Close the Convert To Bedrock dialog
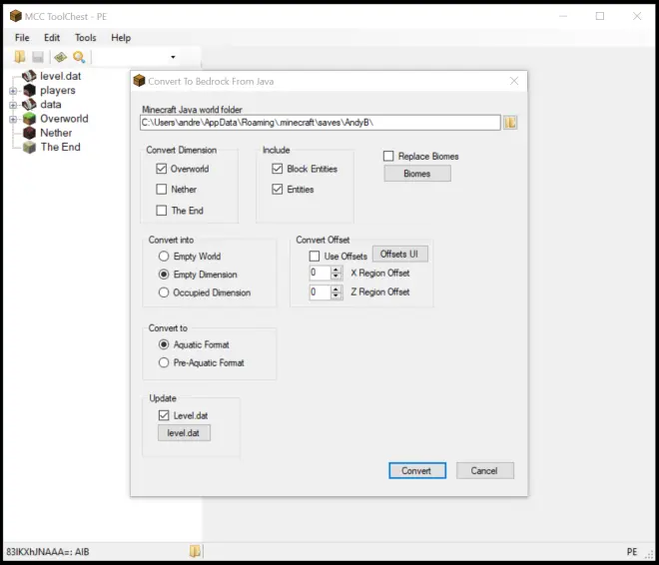Viewport: 659px width, 565px height. point(514,81)
